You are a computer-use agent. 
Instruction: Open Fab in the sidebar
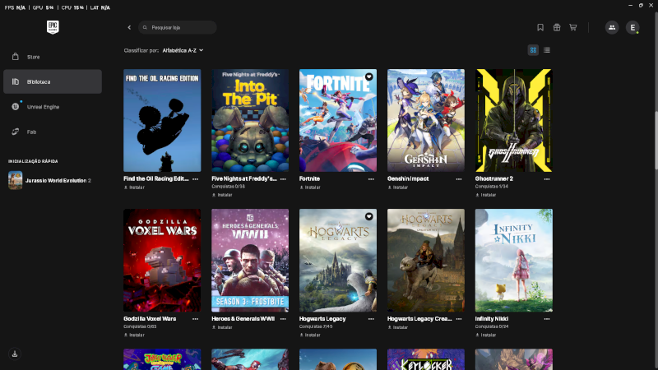click(x=53, y=132)
